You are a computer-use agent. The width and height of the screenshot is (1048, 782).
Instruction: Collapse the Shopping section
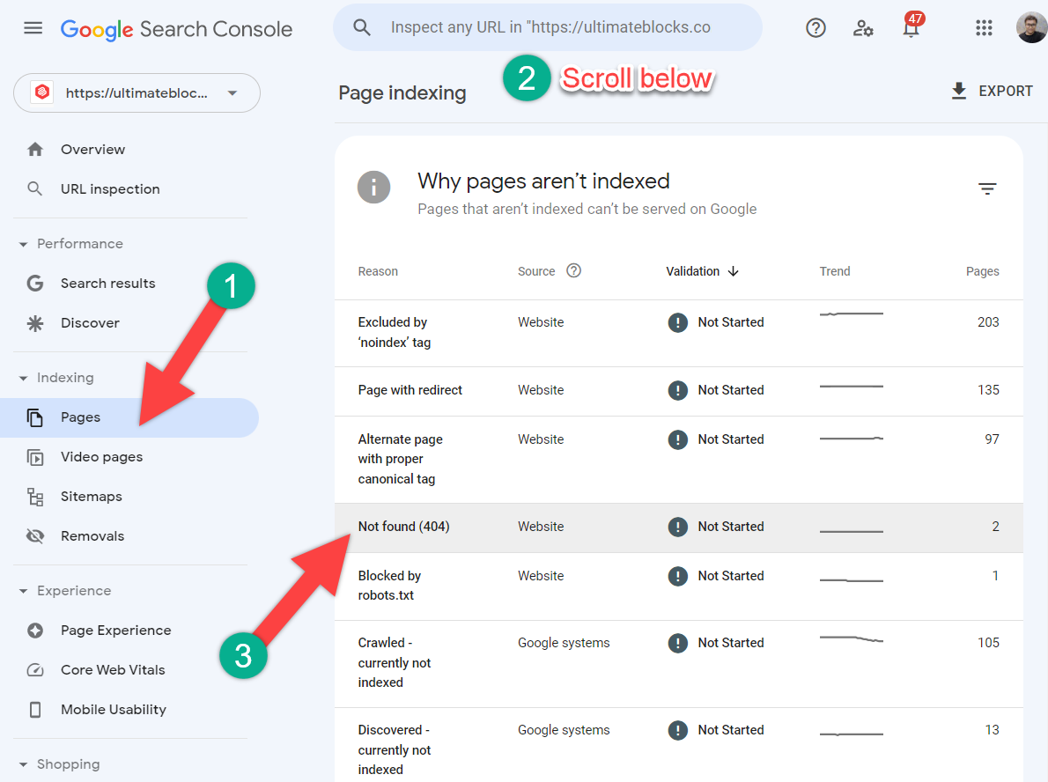[x=24, y=764]
